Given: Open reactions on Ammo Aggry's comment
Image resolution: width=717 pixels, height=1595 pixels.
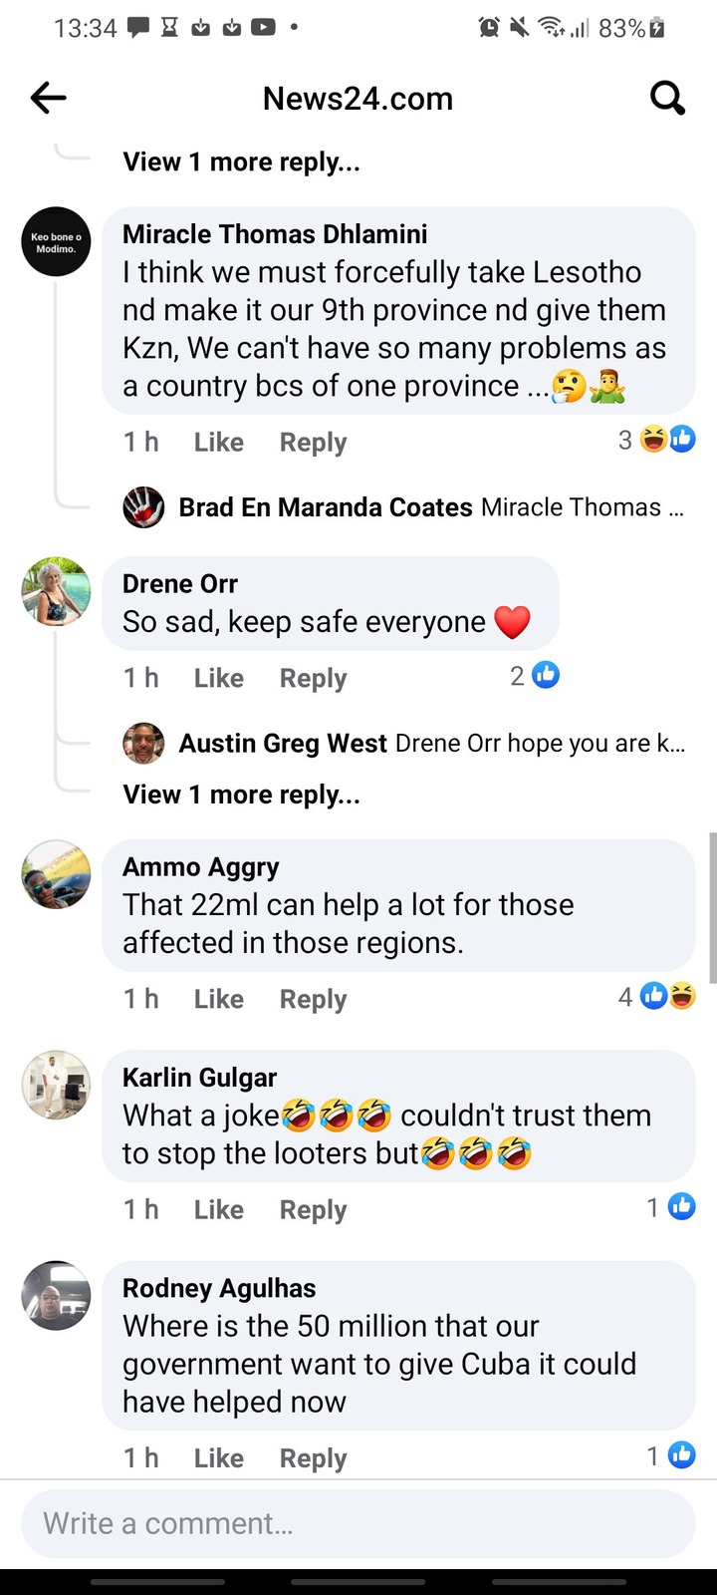Looking at the screenshot, I should coord(657,996).
